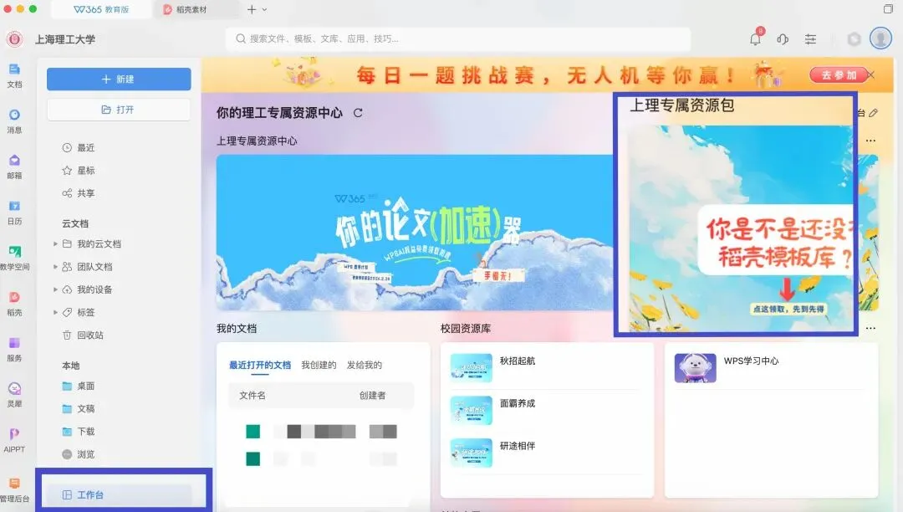Click the 文件名 column header
Viewport: 903px width, 512px height.
click(x=253, y=396)
